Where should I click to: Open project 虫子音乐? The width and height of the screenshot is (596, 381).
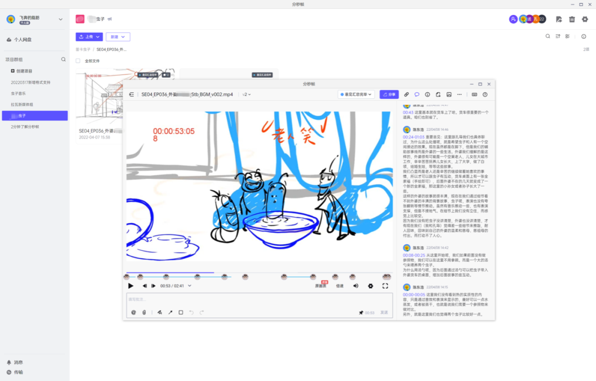click(19, 93)
